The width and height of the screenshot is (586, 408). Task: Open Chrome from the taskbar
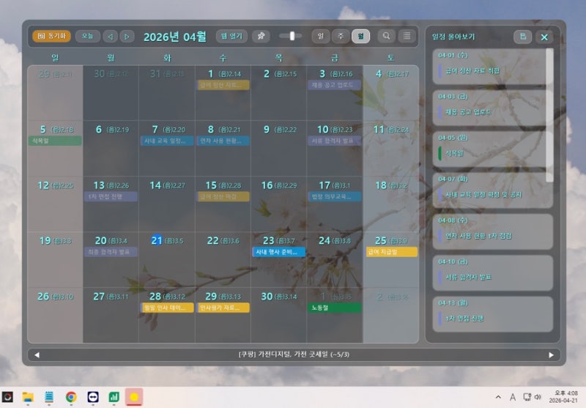[x=71, y=397]
